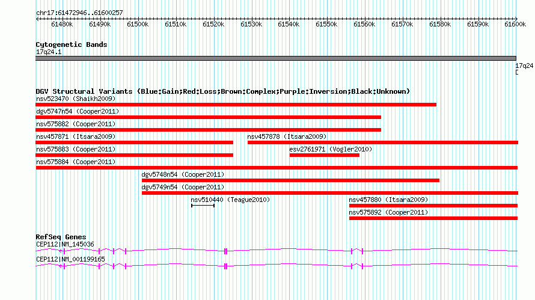Click the CEP112|NM_145036 gene label
The image size is (535, 300).
pyautogui.click(x=65, y=244)
